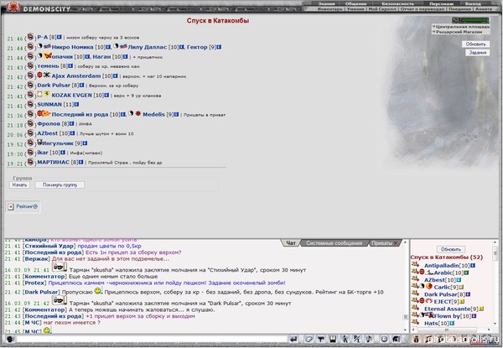The height and width of the screenshot is (348, 503).
Task: Click the join-group icon beside Dark Pulsar in the group list
Action: coord(30,85)
